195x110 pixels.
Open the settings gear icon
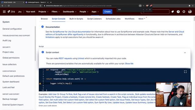(184, 12)
